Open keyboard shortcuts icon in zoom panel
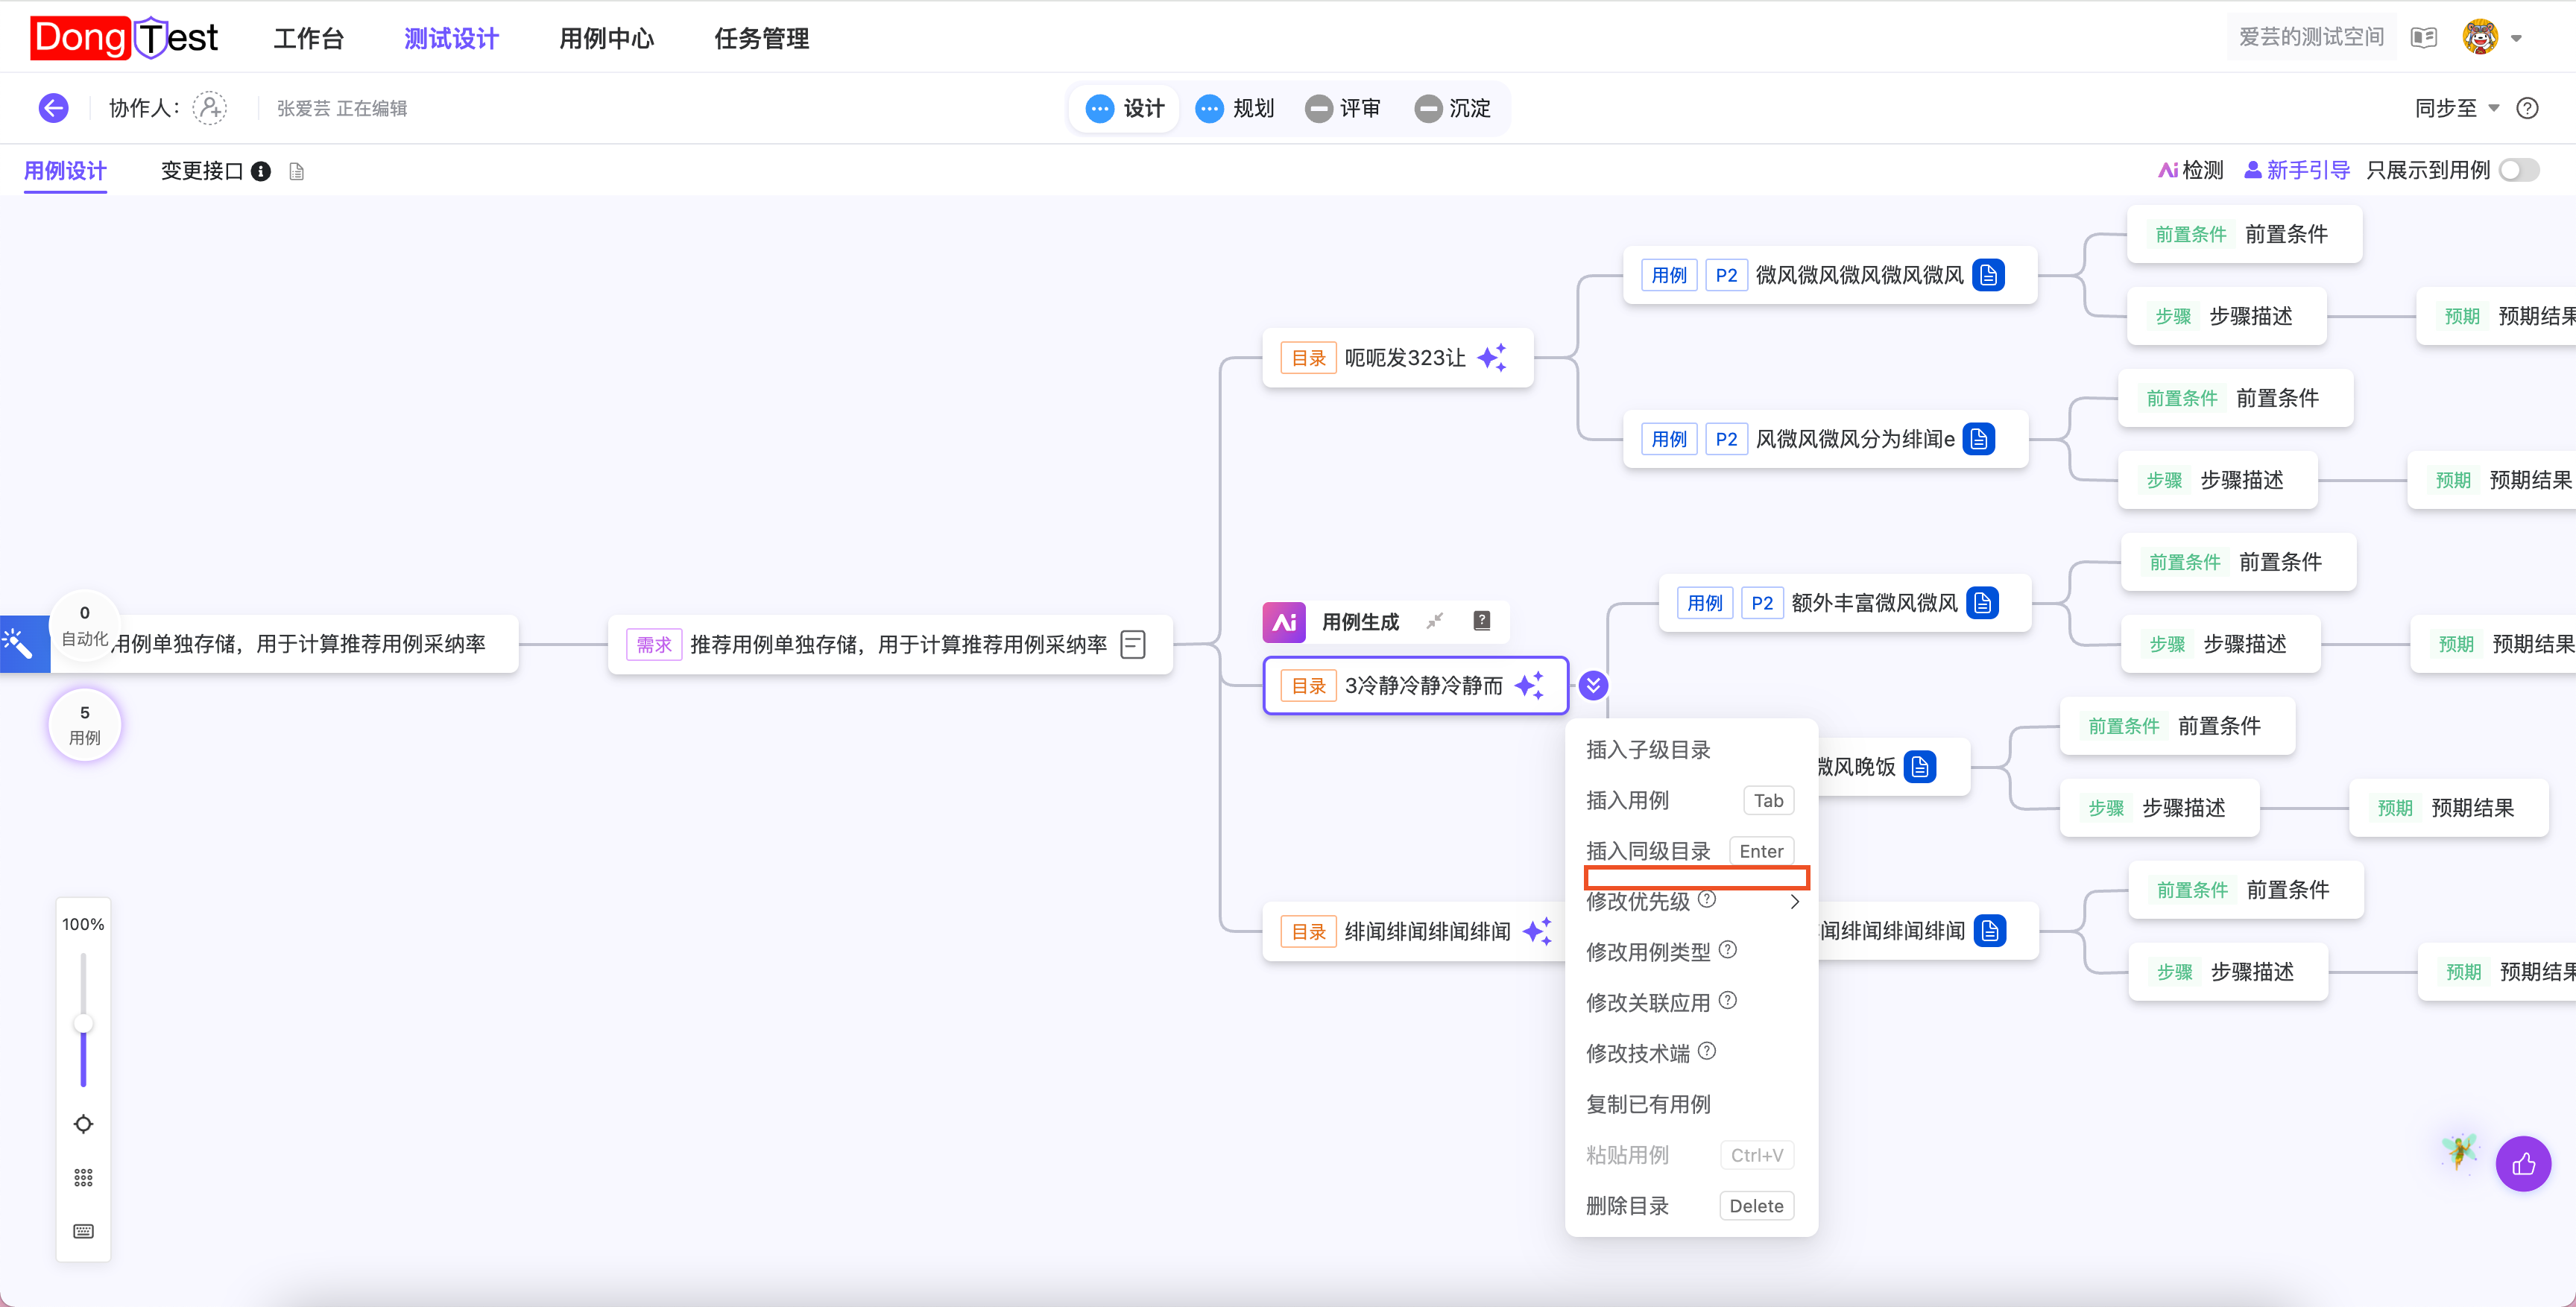This screenshot has height=1307, width=2576. [84, 1231]
